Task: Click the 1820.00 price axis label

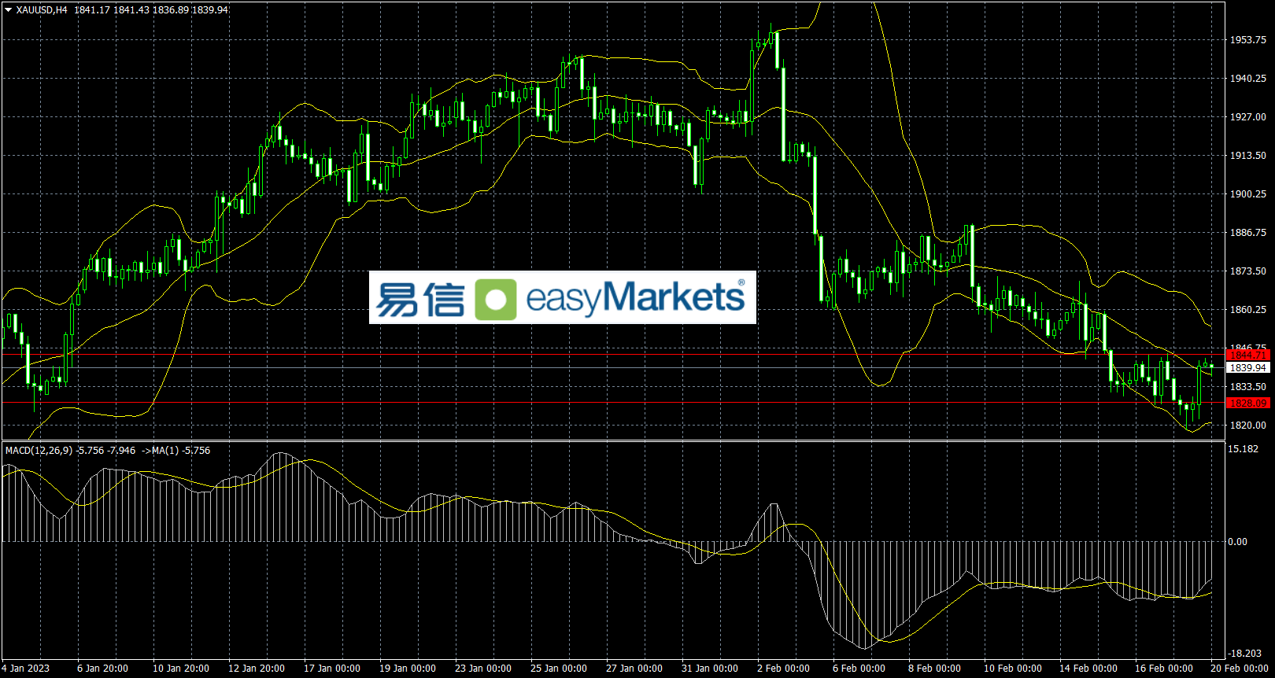Action: pyautogui.click(x=1248, y=426)
